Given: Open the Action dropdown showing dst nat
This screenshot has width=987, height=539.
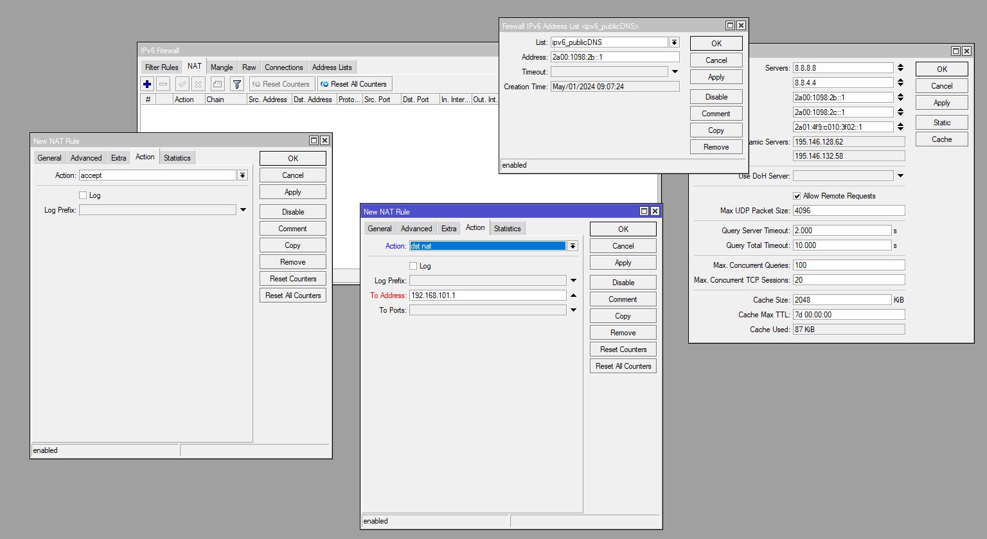Looking at the screenshot, I should (x=572, y=245).
